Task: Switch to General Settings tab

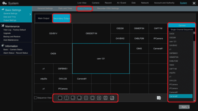Action: (45, 8)
